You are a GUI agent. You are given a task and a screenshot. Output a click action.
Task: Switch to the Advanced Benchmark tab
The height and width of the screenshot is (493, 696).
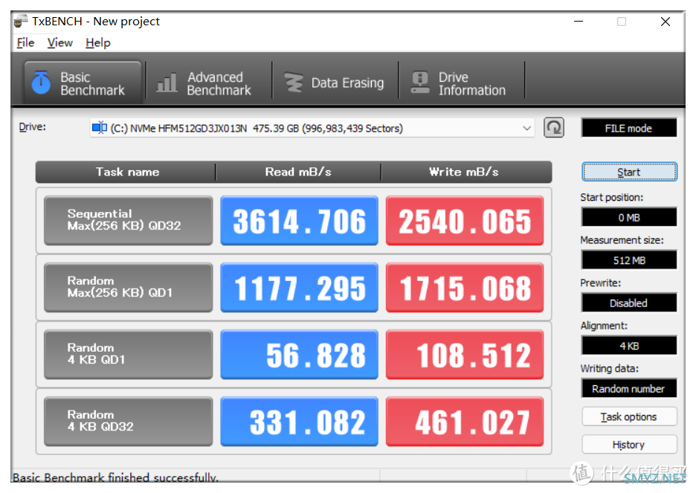point(209,83)
